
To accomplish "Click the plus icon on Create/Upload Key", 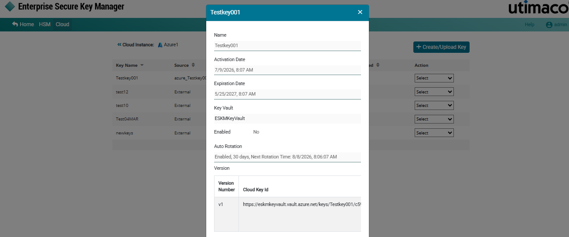I will (x=419, y=47).
